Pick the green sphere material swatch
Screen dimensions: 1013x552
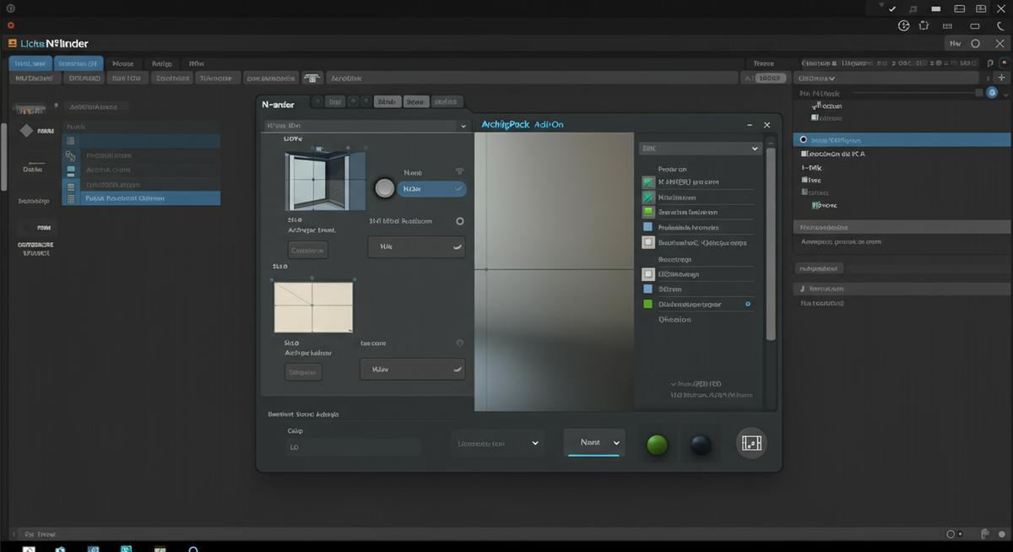[657, 444]
